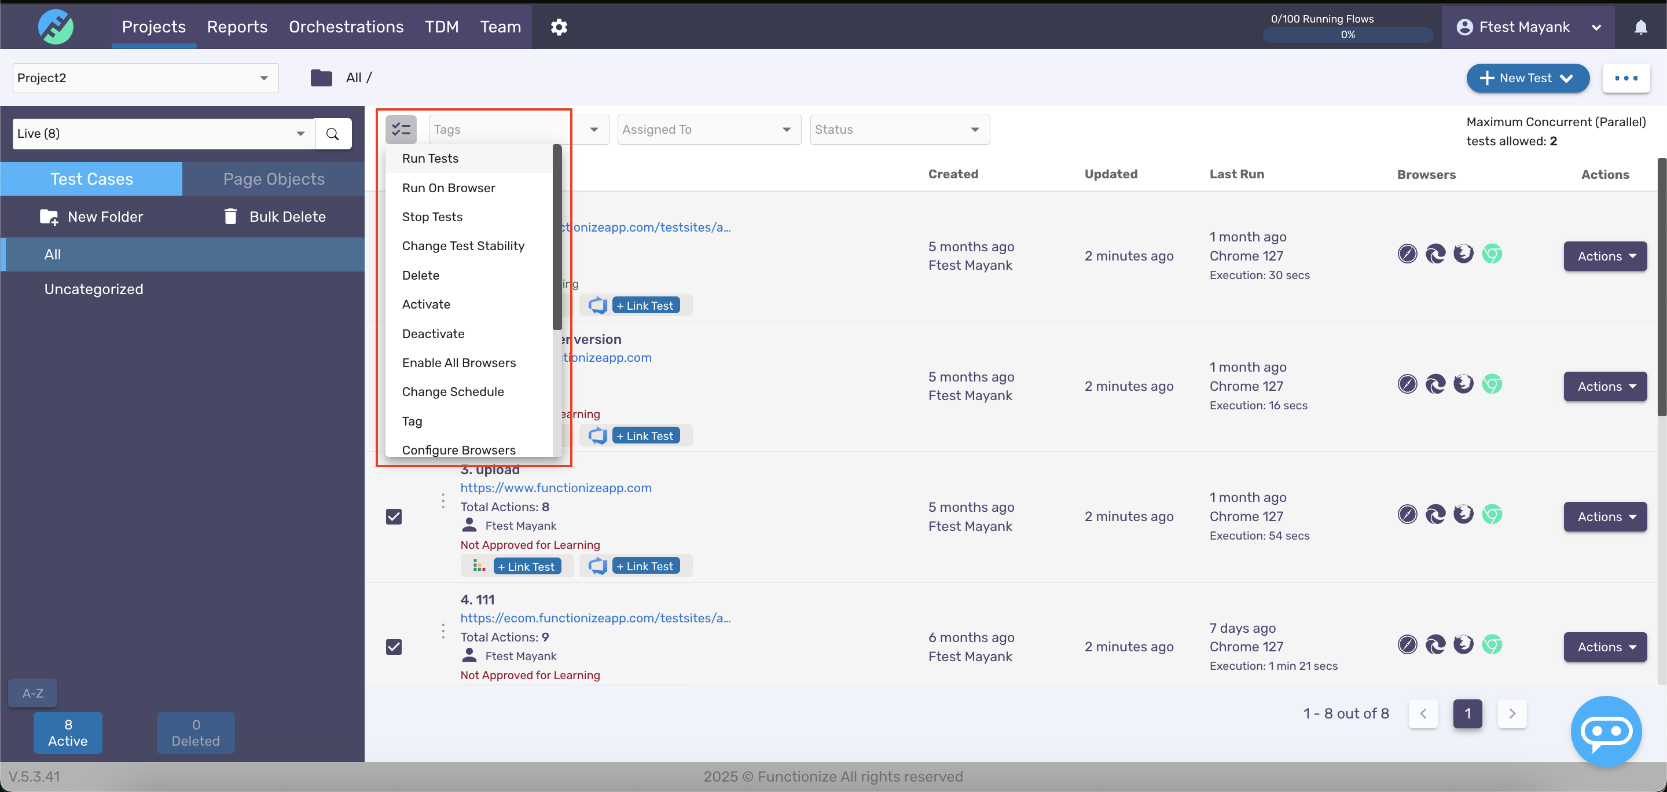Click the page 1 pagination button

(1467, 714)
